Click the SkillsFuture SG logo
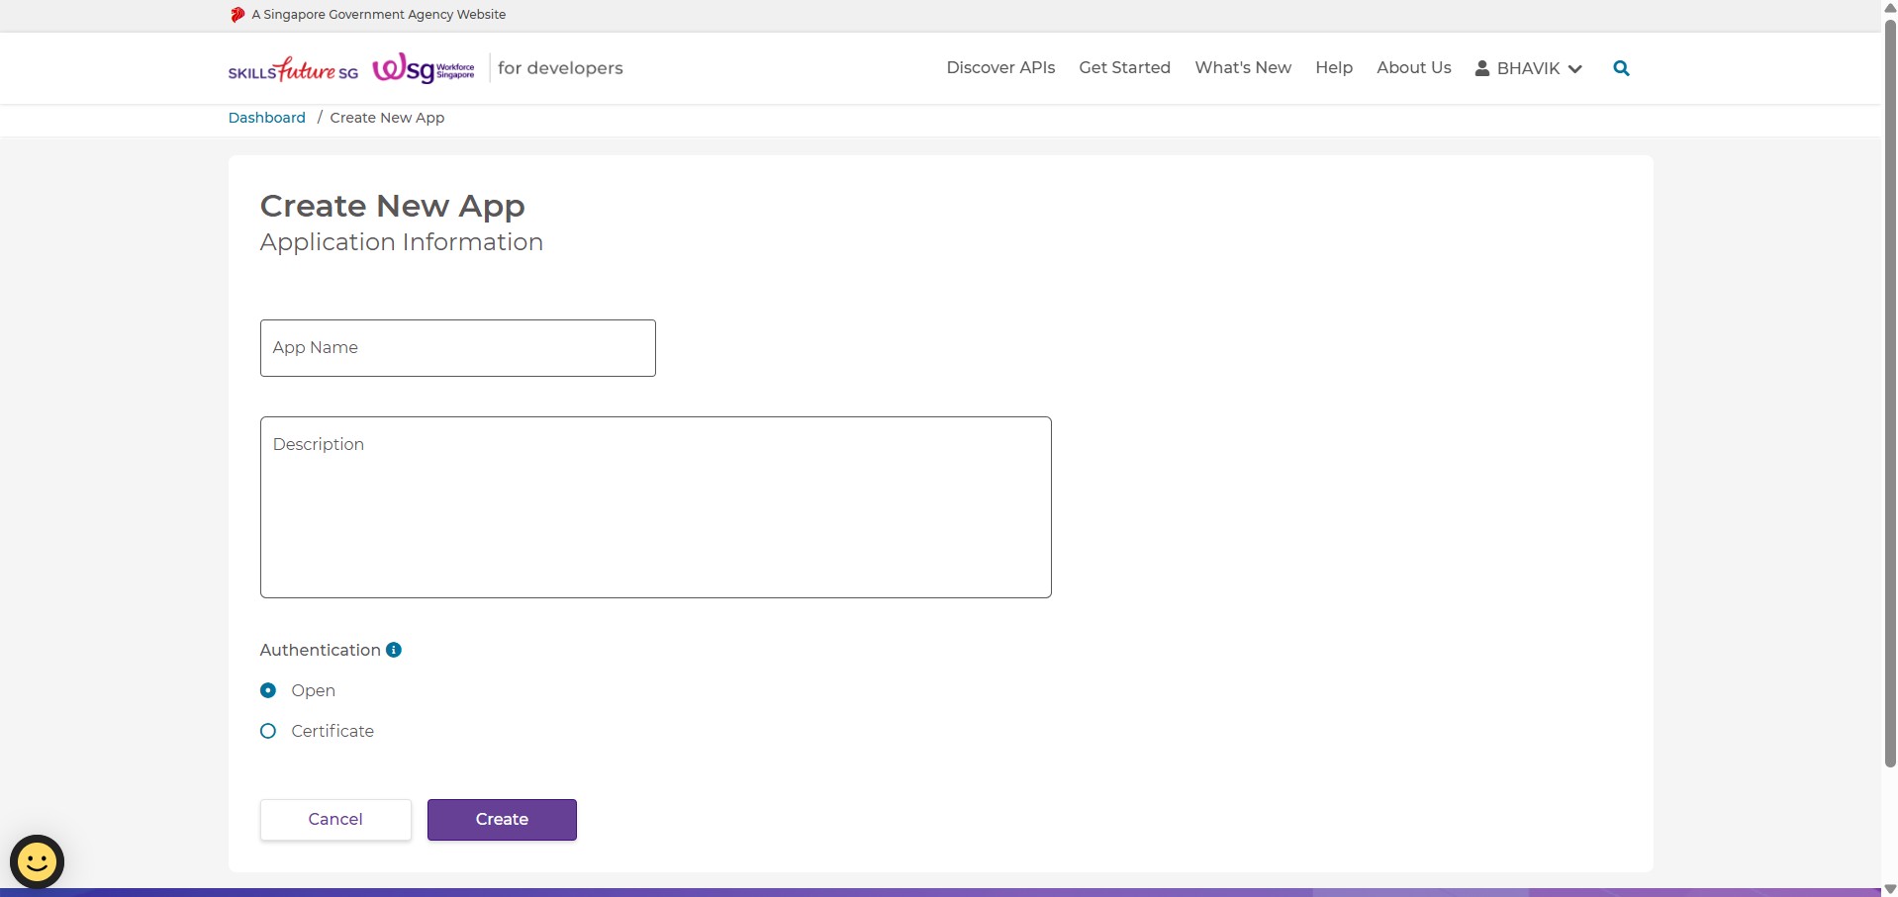Viewport: 1898px width, 897px height. pos(293,69)
